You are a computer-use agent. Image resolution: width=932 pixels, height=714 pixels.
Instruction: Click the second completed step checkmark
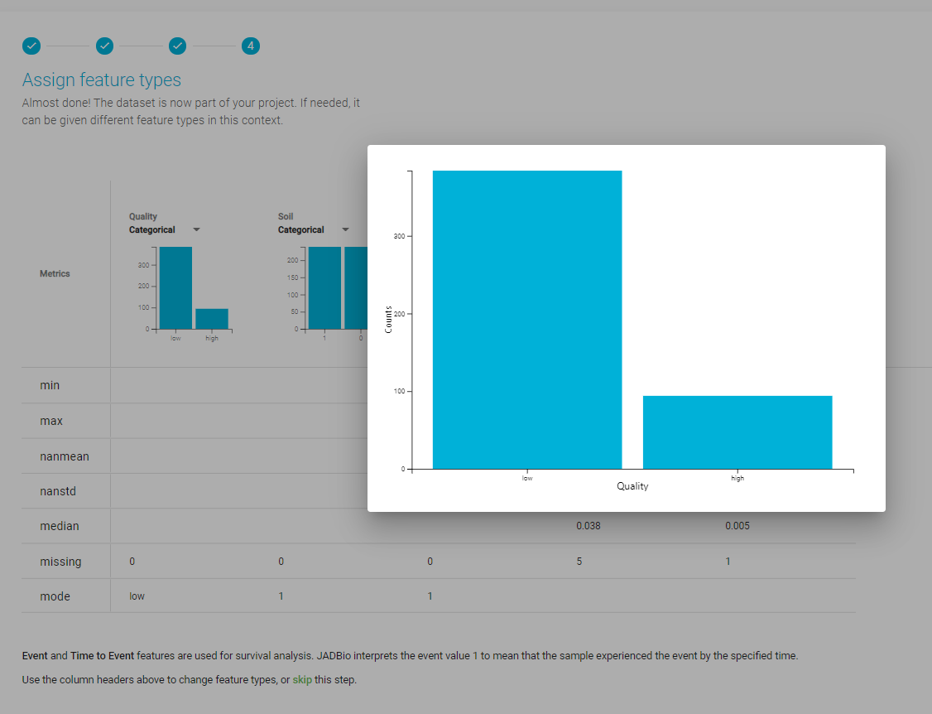(x=104, y=46)
